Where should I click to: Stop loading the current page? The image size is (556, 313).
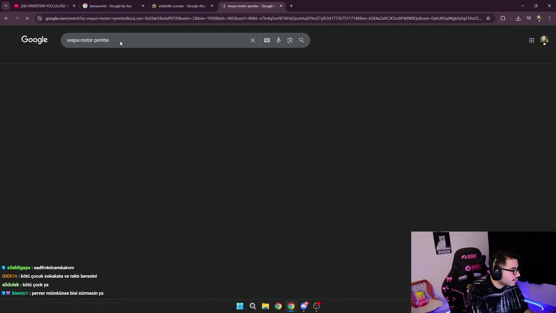coord(27,18)
